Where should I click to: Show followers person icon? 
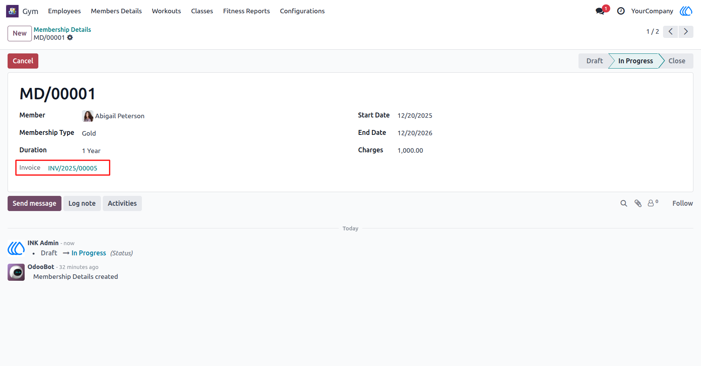pyautogui.click(x=653, y=203)
